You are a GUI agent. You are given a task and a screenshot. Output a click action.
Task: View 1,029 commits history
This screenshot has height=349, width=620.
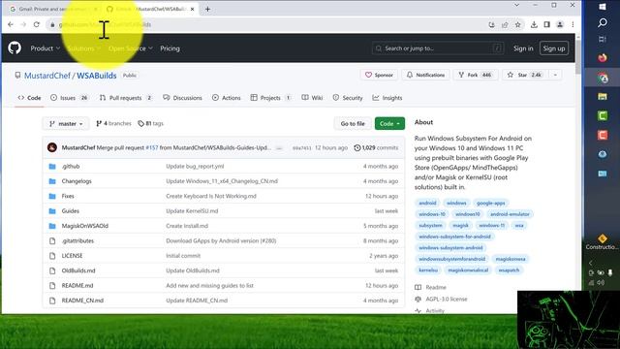[x=376, y=147]
